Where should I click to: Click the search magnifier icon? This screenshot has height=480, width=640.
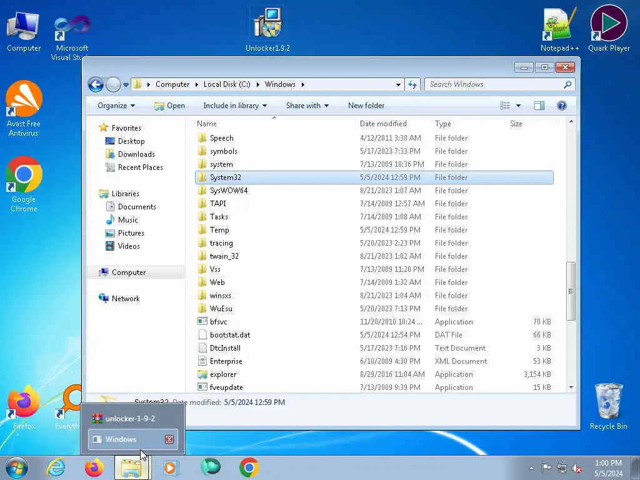tap(567, 84)
